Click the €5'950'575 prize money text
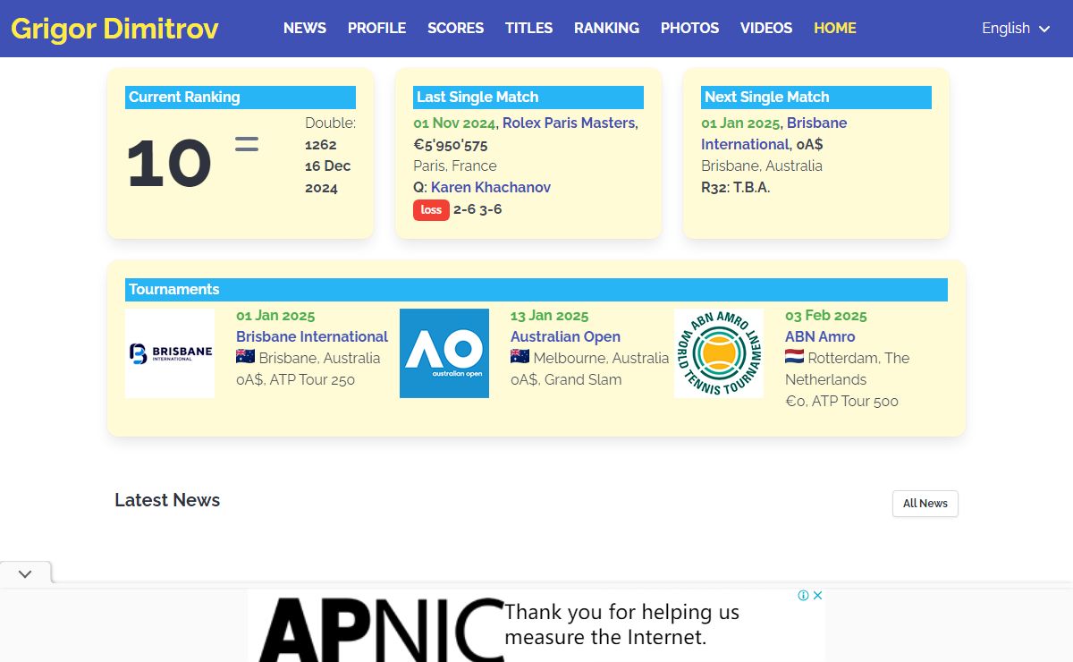This screenshot has height=662, width=1073. pyautogui.click(x=451, y=144)
